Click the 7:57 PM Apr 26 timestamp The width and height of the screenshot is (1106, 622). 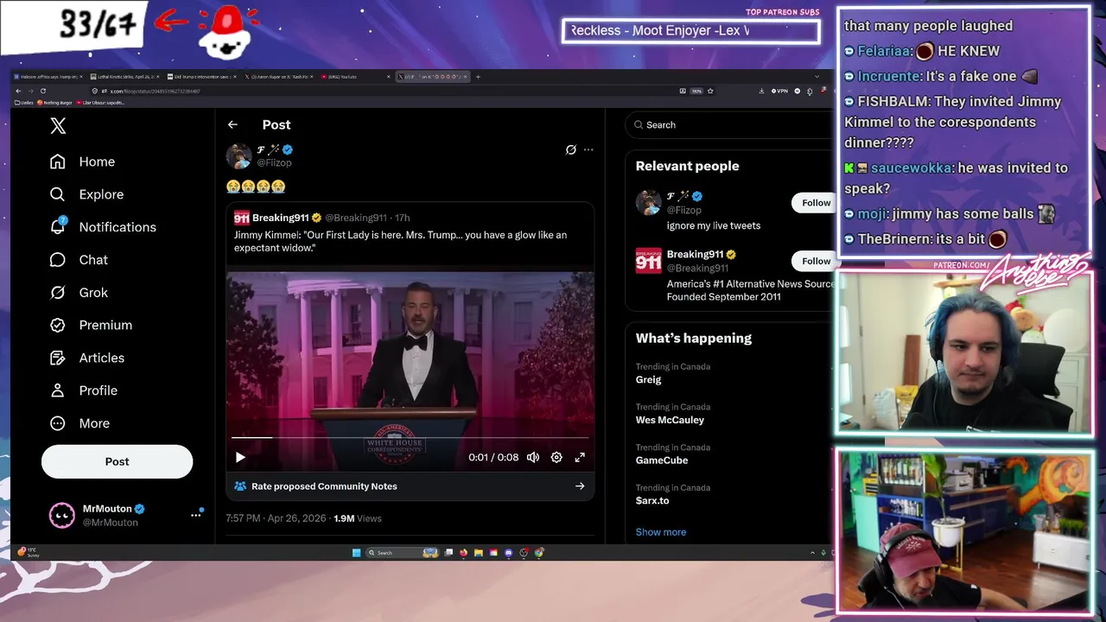click(x=276, y=518)
